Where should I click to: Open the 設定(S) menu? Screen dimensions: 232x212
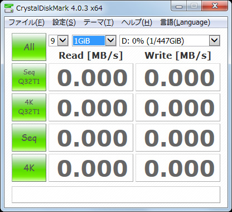click(x=64, y=22)
